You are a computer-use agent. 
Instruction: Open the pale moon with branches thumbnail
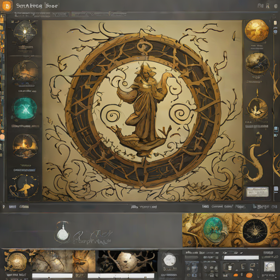click(x=128, y=261)
